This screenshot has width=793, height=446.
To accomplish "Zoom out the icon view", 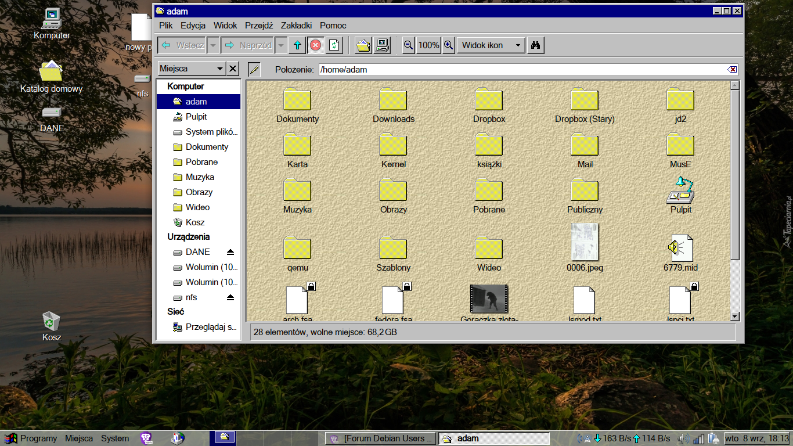I will [409, 45].
